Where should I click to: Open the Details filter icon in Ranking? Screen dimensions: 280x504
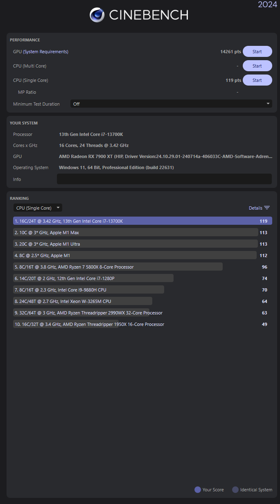(x=267, y=208)
